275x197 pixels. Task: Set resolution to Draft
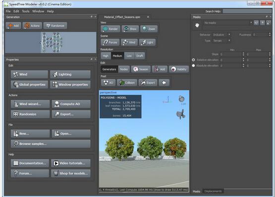[140, 56]
